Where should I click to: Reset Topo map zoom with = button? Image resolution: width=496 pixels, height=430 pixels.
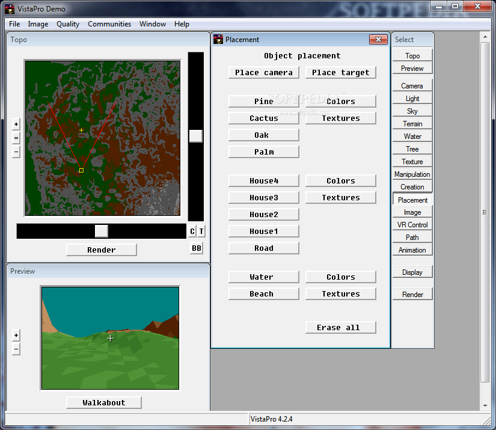(x=16, y=138)
